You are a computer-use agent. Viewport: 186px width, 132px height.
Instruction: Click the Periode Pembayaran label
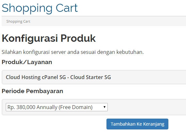(32, 91)
